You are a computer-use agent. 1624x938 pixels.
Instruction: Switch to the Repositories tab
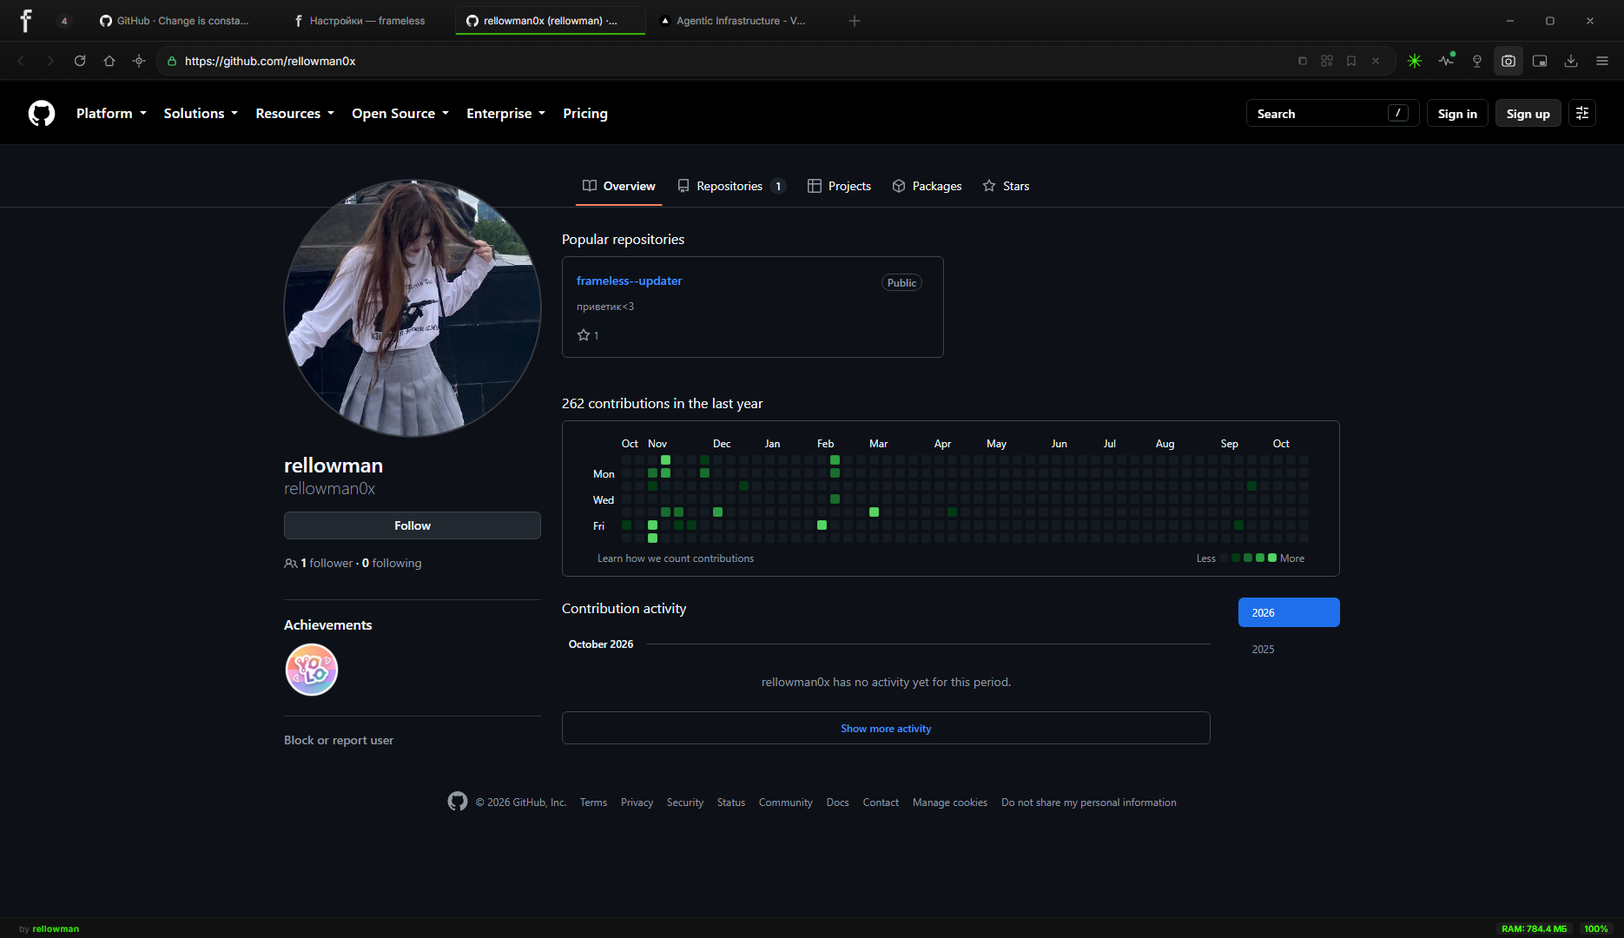(x=731, y=186)
